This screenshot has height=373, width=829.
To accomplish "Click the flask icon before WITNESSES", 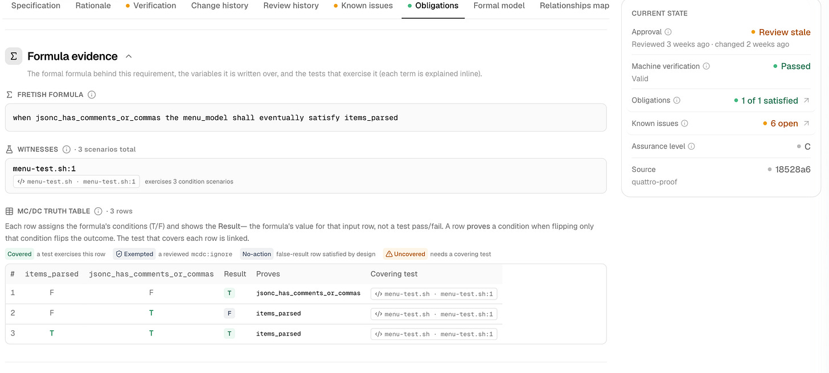I will coord(9,149).
